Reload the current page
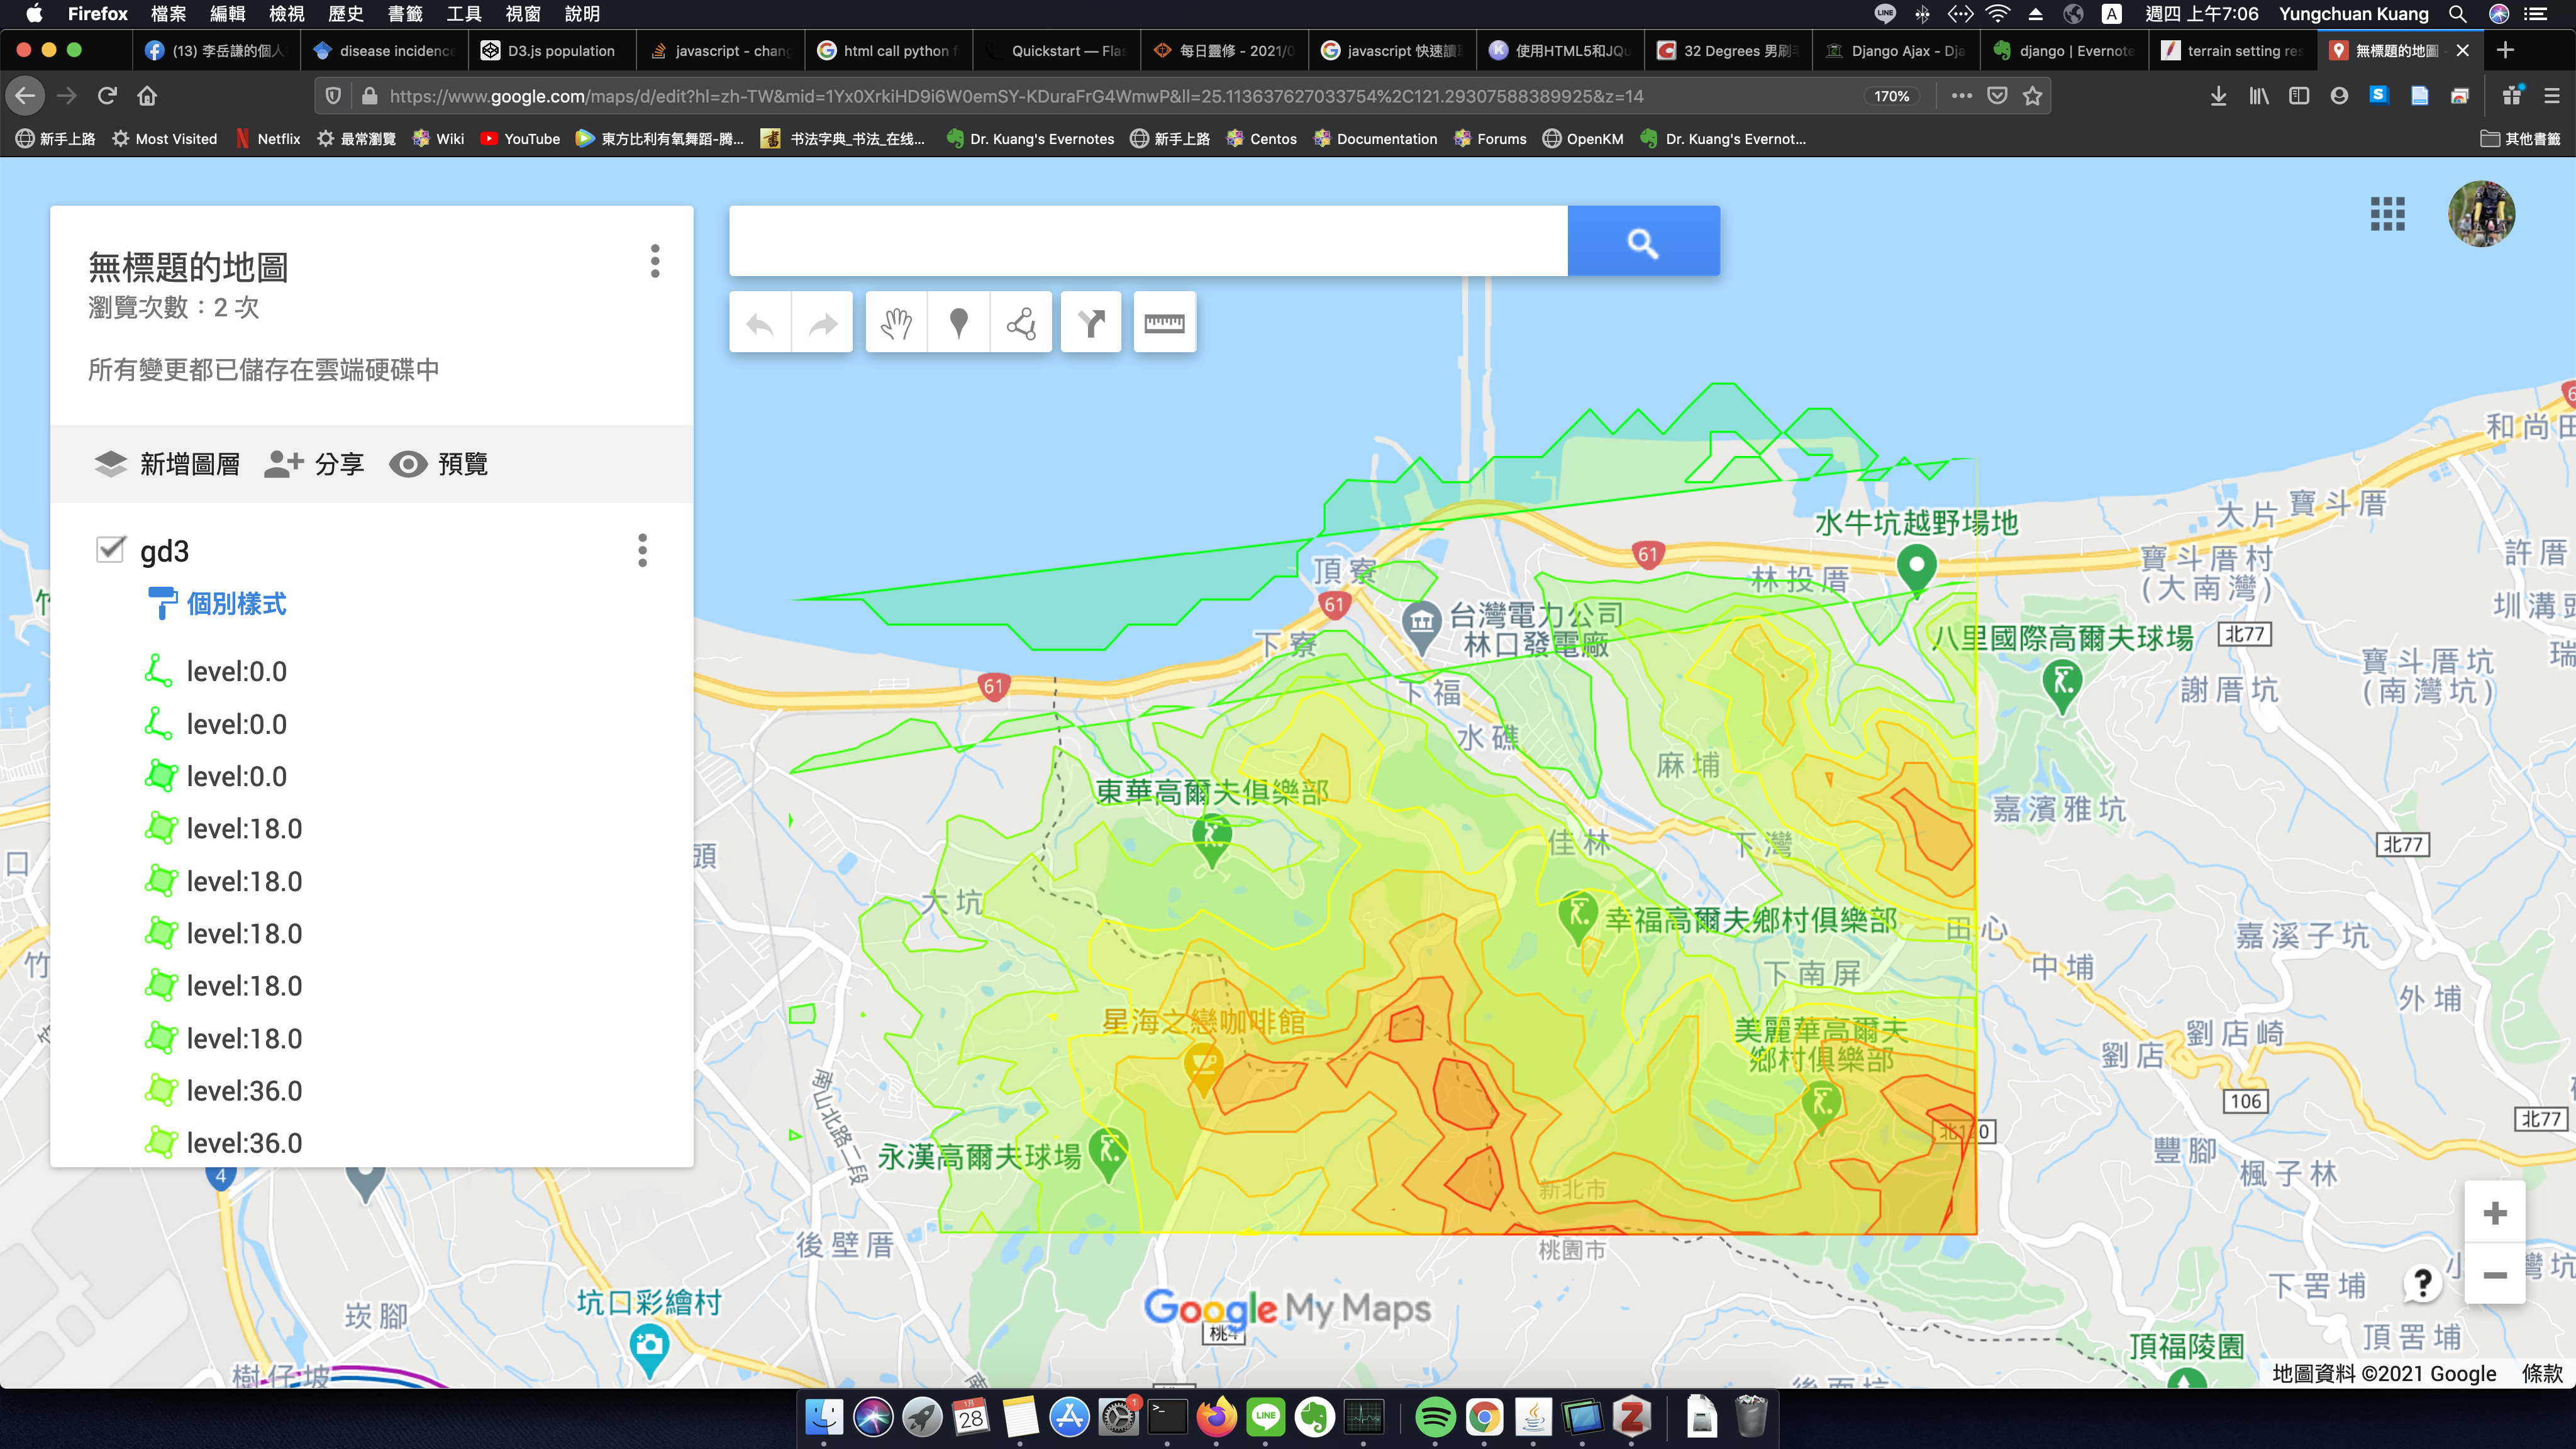Screen dimensions: 2576x1449 click(107, 96)
